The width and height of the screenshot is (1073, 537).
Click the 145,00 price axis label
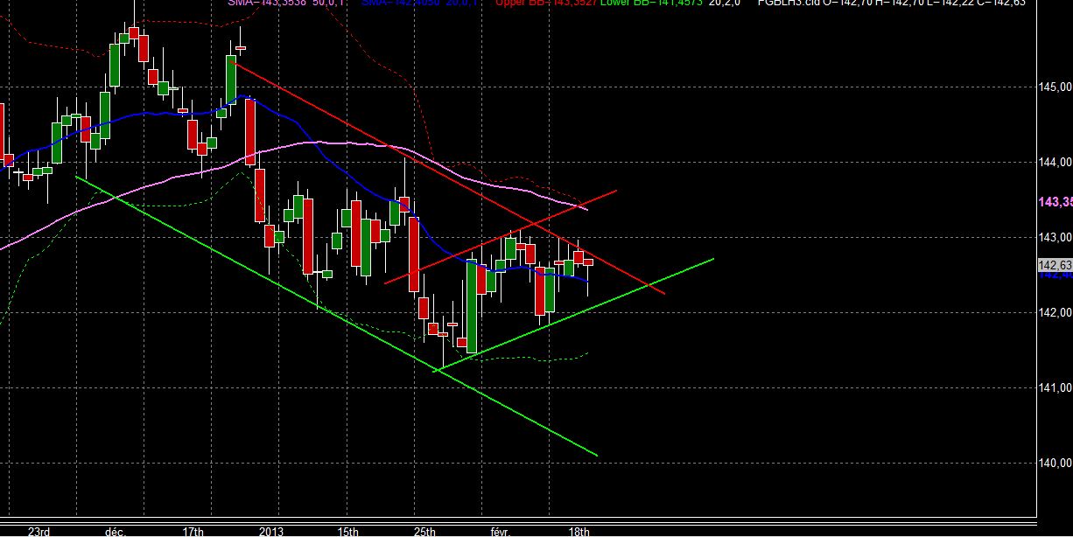tap(1055, 87)
